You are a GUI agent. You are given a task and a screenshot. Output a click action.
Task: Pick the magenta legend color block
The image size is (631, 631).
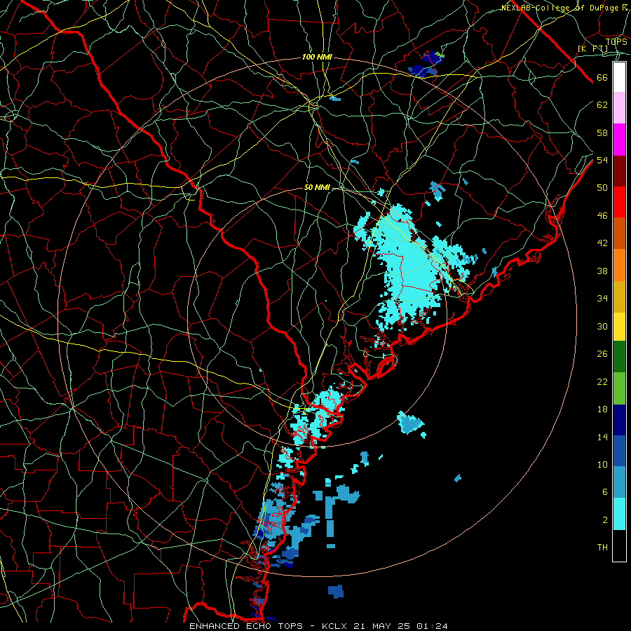tap(619, 140)
